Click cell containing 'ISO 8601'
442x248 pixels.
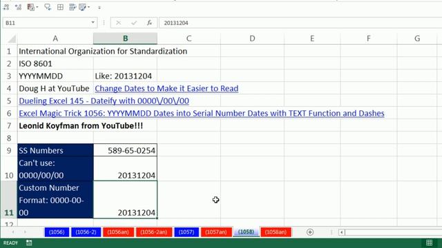tap(55, 63)
